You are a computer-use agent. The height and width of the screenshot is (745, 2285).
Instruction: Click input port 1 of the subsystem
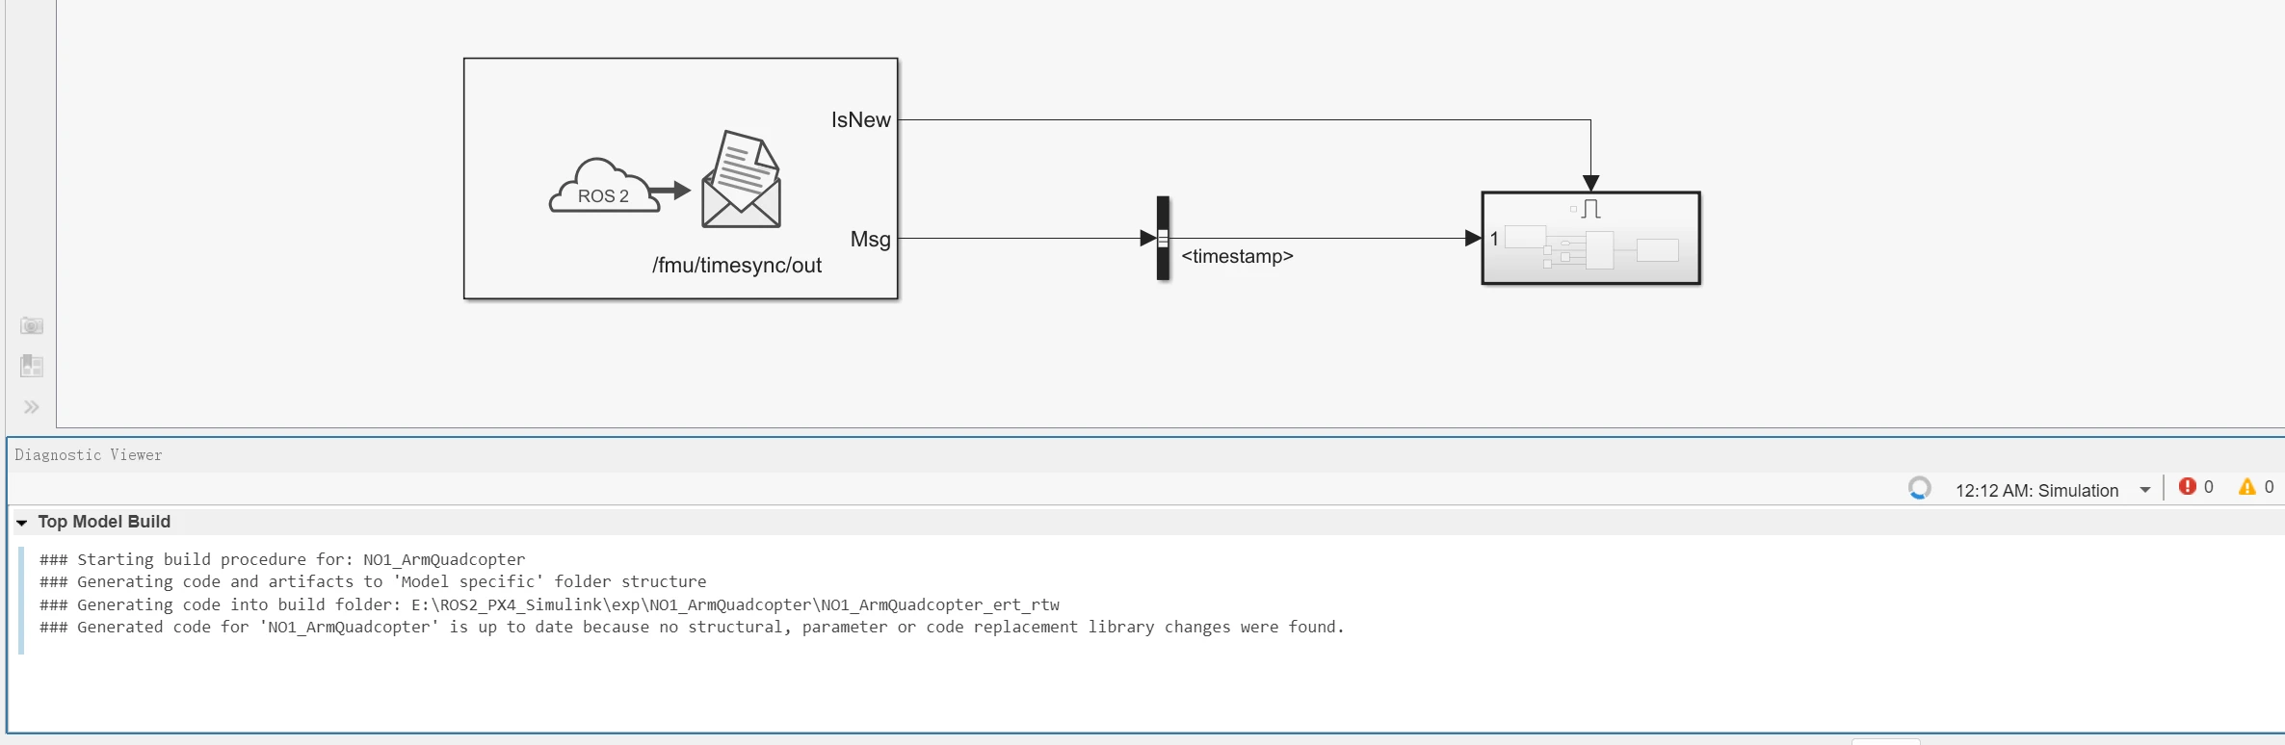point(1494,238)
